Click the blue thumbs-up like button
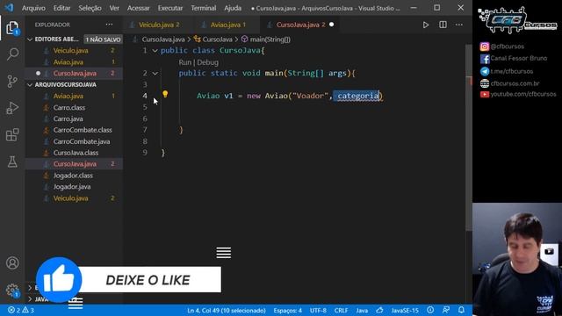The height and width of the screenshot is (316, 562). (59, 280)
